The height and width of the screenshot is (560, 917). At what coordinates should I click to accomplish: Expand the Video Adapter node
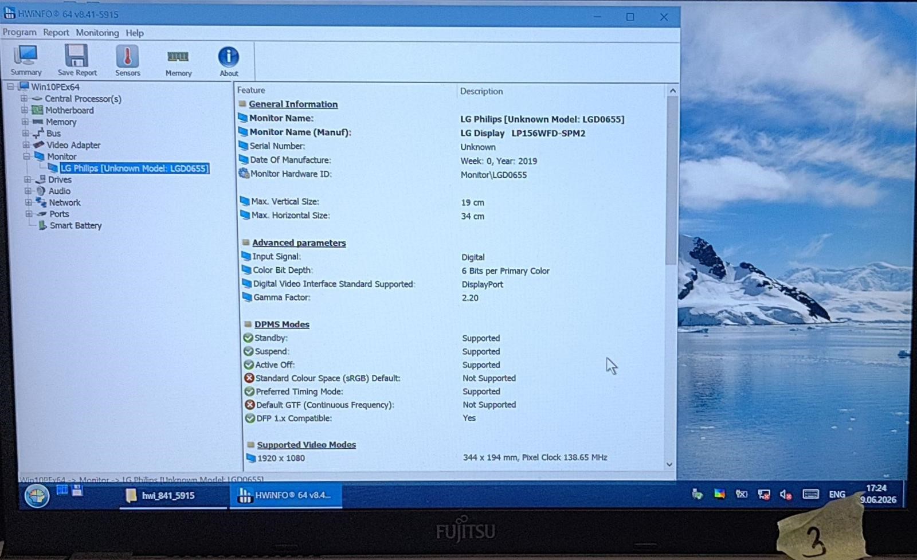pos(26,144)
